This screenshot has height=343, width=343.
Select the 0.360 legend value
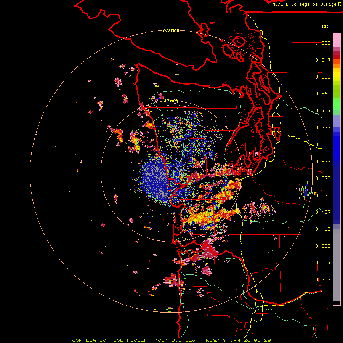click(323, 246)
